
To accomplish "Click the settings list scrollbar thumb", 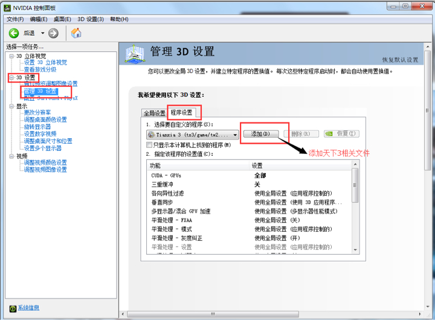I will click(x=355, y=185).
